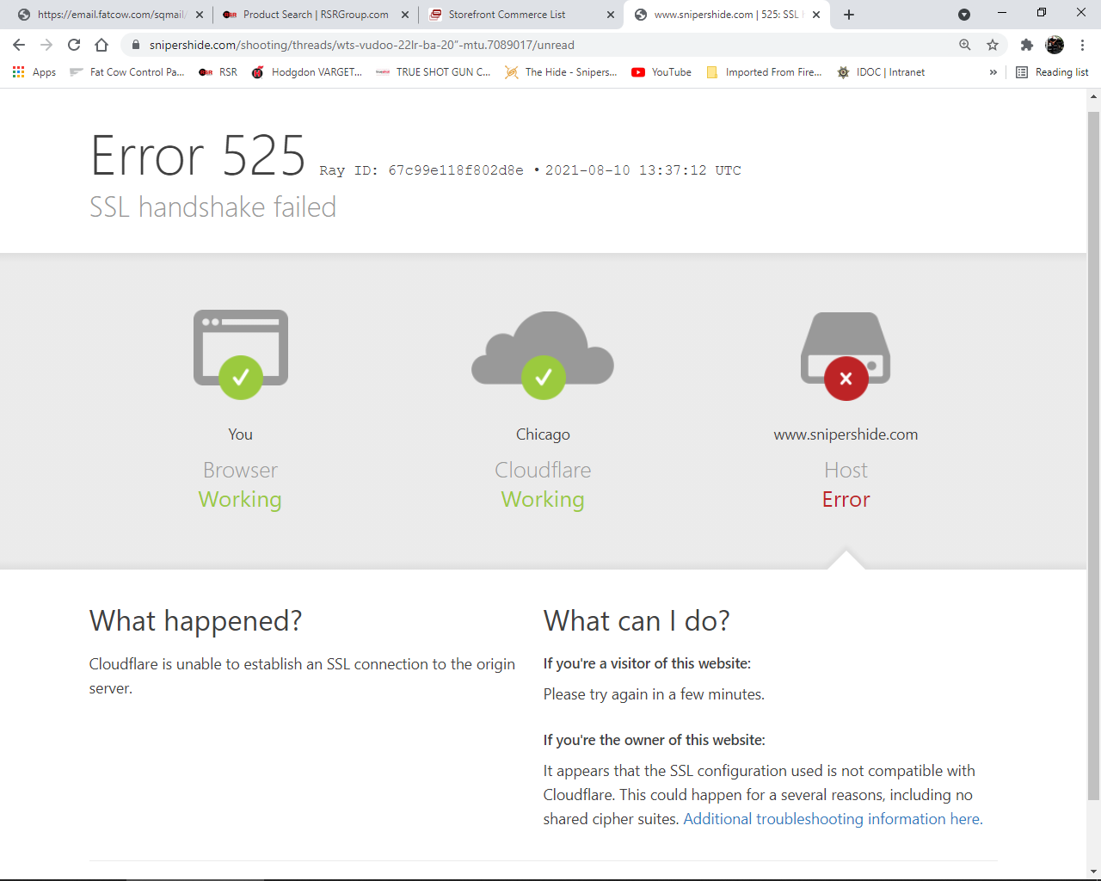The image size is (1101, 881).
Task: Click the scrollbar up arrow
Action: (1093, 96)
